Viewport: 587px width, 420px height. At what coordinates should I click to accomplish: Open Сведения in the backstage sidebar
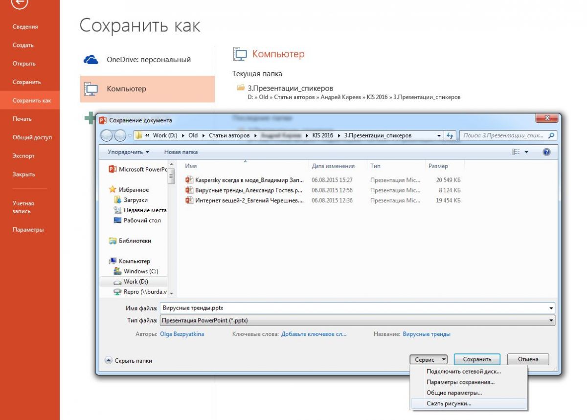25,27
